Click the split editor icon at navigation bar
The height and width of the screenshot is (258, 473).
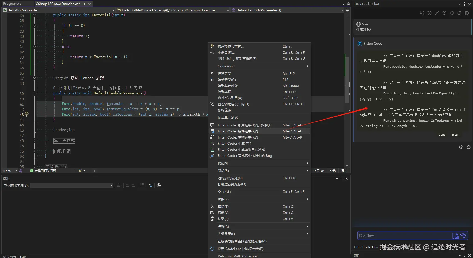347,10
